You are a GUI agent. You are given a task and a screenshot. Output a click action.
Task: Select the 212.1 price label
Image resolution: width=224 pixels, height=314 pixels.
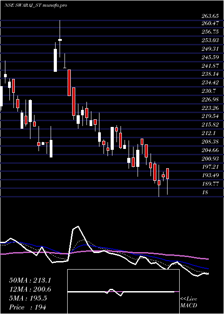[x=208, y=133]
